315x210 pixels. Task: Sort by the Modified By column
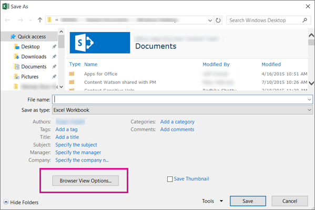point(216,65)
